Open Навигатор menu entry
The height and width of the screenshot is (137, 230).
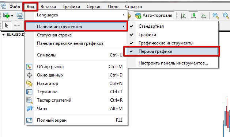(x=76, y=83)
